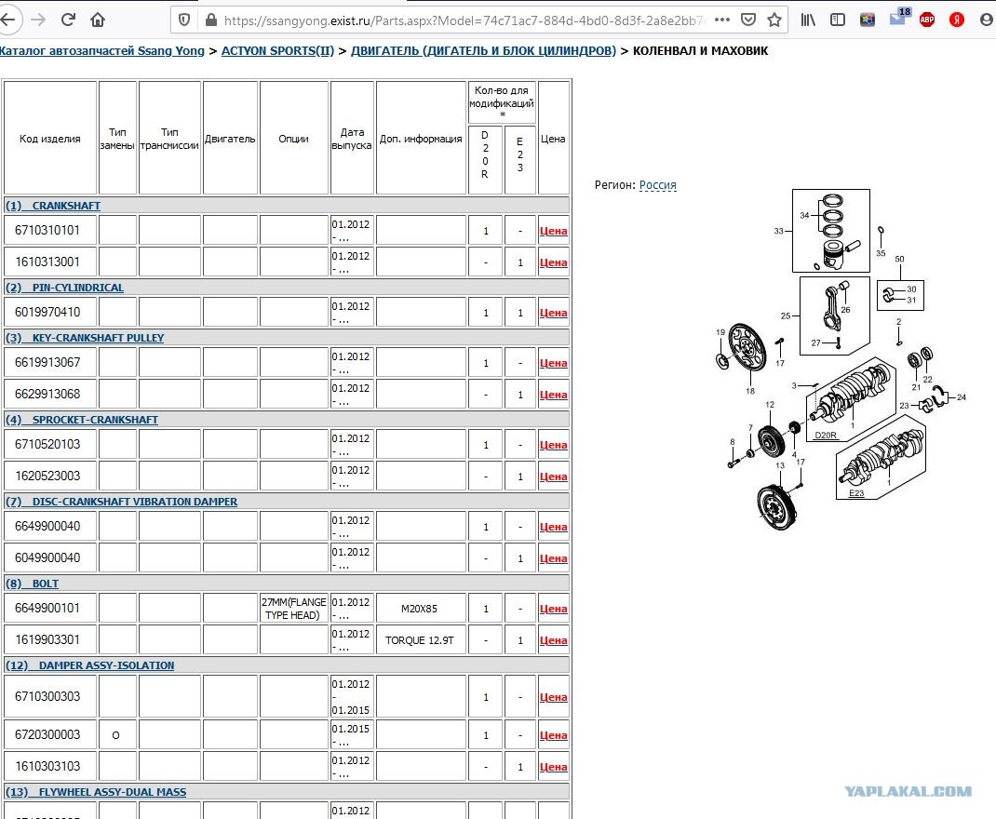Toggle the sidebar view icon

point(838,20)
